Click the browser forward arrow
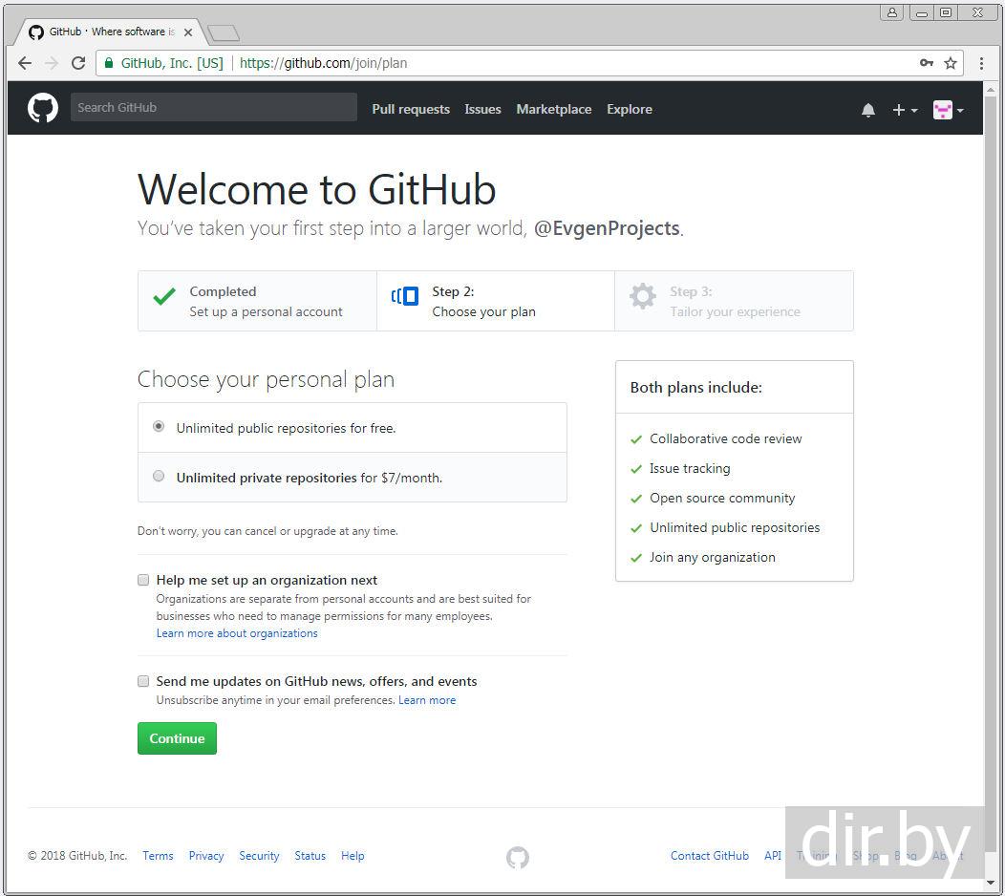This screenshot has height=896, width=1005. (52, 63)
